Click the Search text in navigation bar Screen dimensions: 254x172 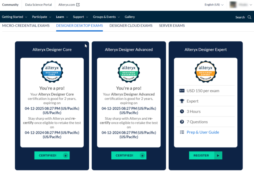tap(240, 17)
